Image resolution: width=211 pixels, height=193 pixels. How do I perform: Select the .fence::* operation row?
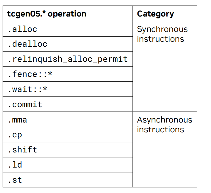click(30, 74)
